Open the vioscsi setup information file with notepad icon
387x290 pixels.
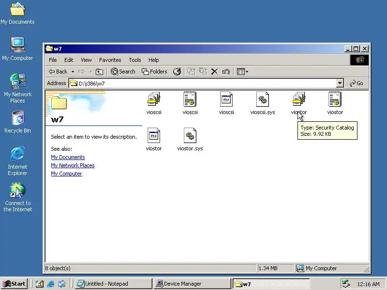[x=190, y=103]
